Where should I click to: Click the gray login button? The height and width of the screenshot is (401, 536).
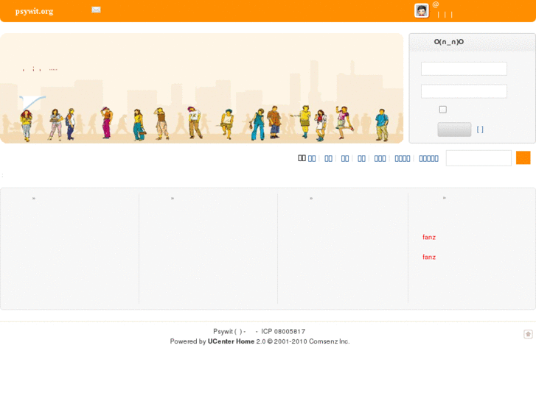coord(454,129)
